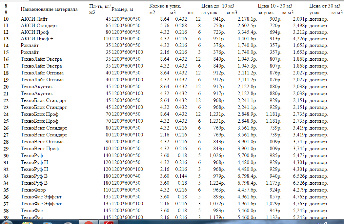Select the 'ТехноВент Оптима' material cell

[x=42, y=142]
